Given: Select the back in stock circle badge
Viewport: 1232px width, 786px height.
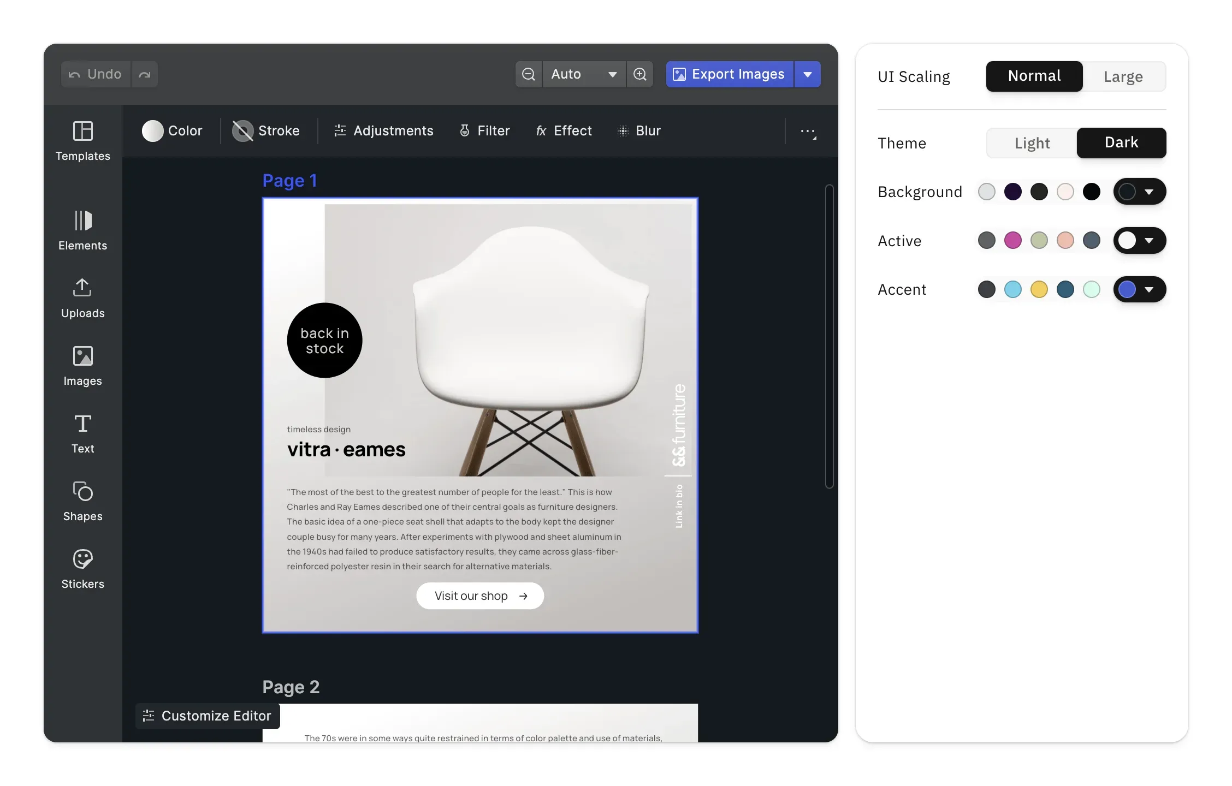Looking at the screenshot, I should 325,341.
